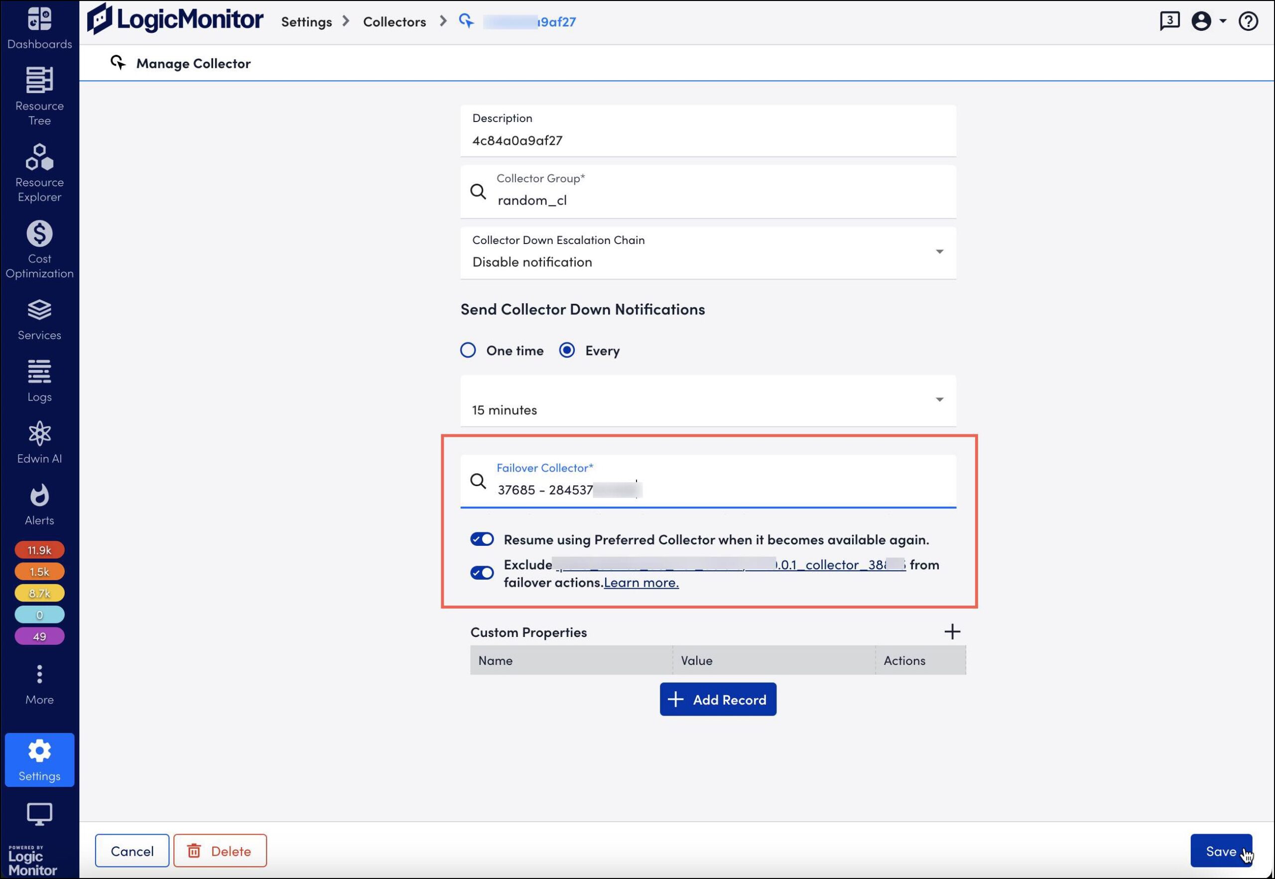Click the Save button
Screen dimensions: 1275x879
coord(1221,851)
